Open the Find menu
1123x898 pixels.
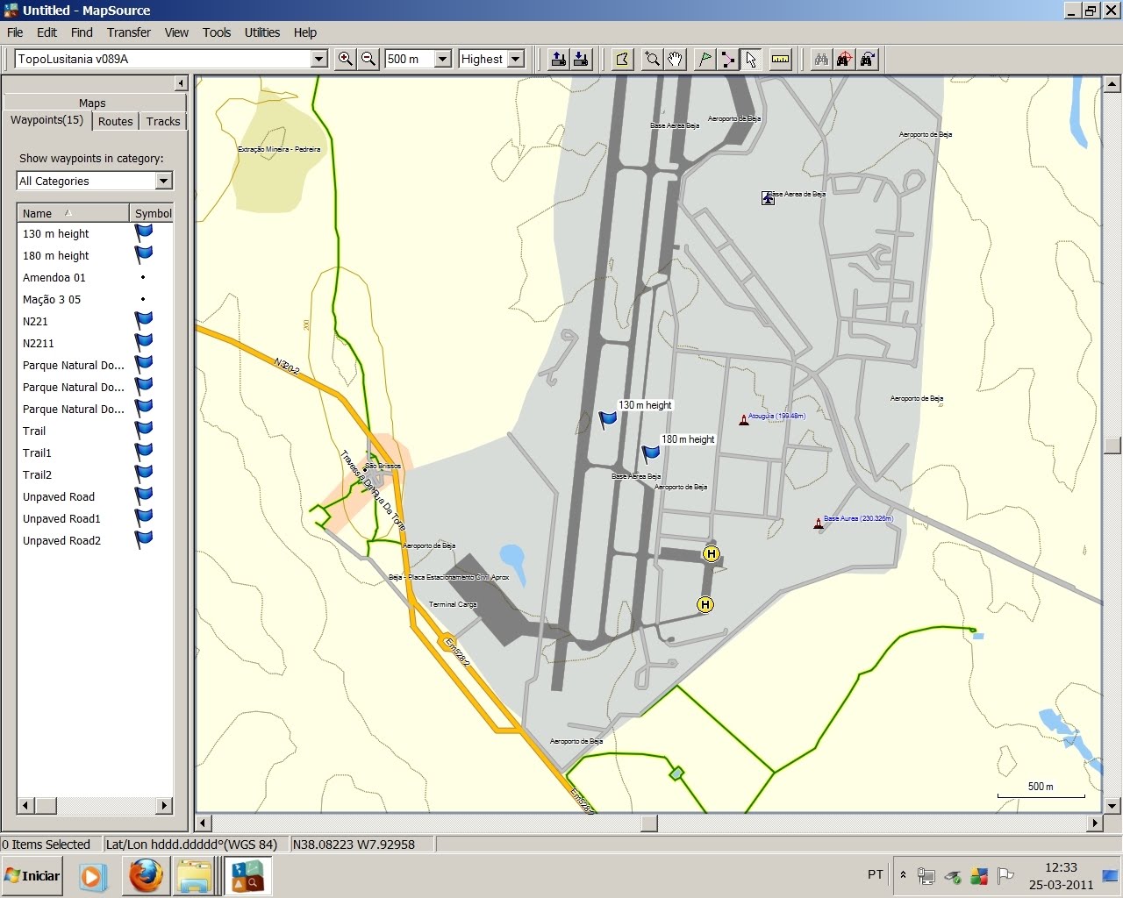coord(82,32)
